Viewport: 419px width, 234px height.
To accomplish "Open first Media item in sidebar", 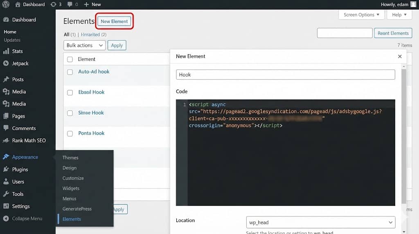I will coord(19,92).
